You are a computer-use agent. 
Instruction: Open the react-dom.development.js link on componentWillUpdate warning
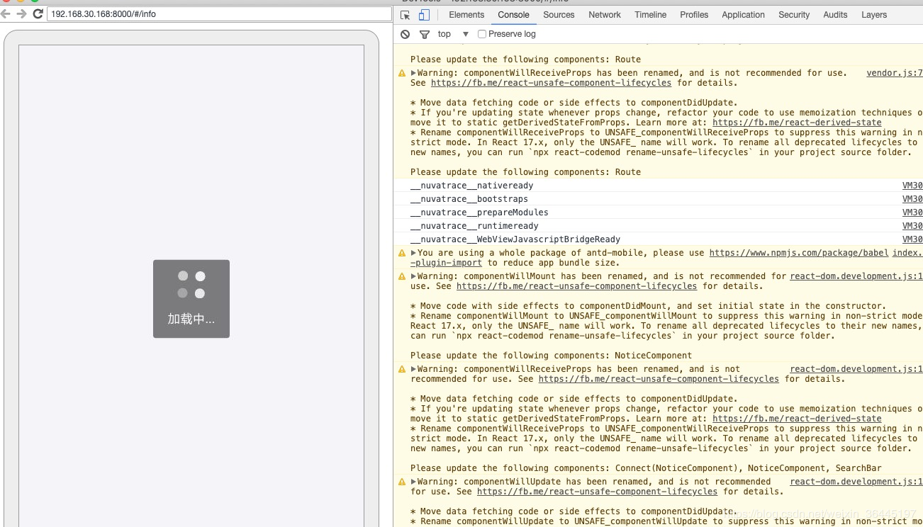[x=856, y=482]
